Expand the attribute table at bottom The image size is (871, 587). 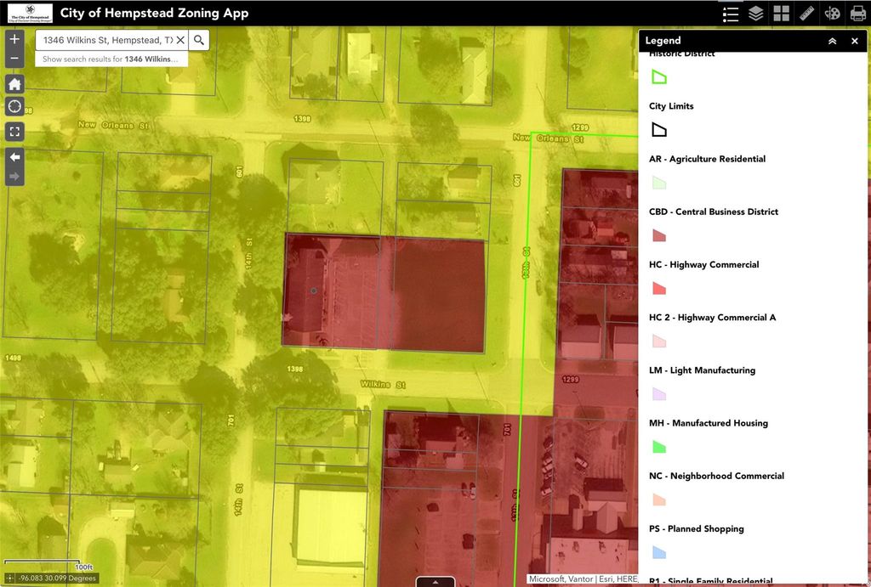[x=435, y=582]
